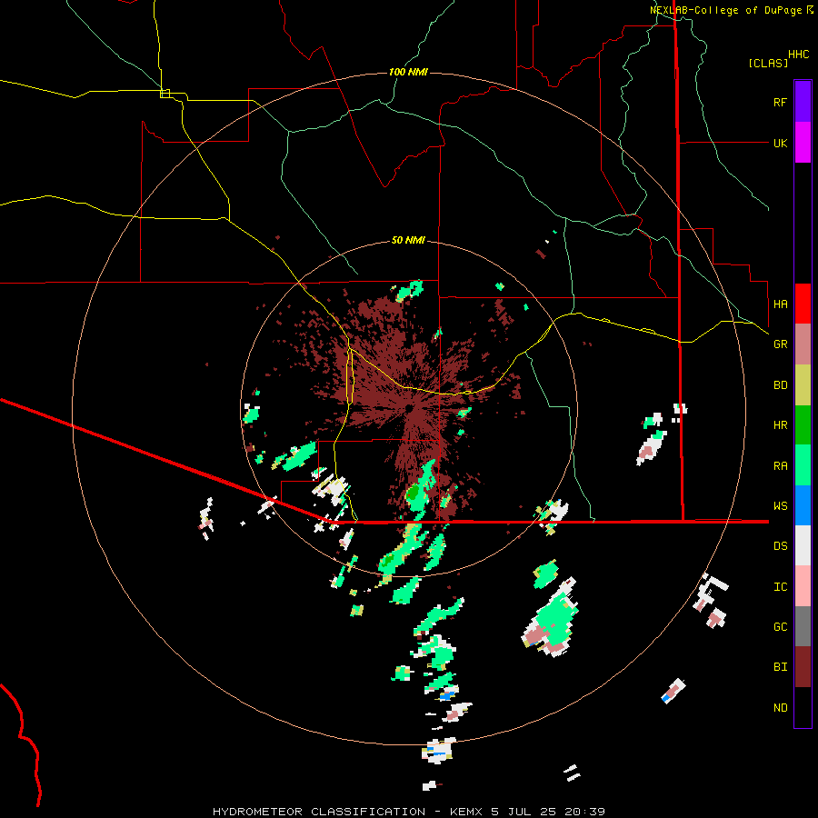Click the radar site center point

click(409, 408)
